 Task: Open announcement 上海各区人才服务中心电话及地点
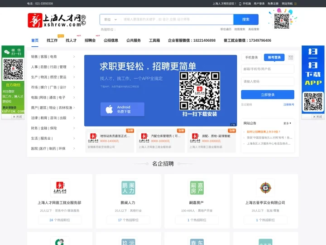[268, 143]
